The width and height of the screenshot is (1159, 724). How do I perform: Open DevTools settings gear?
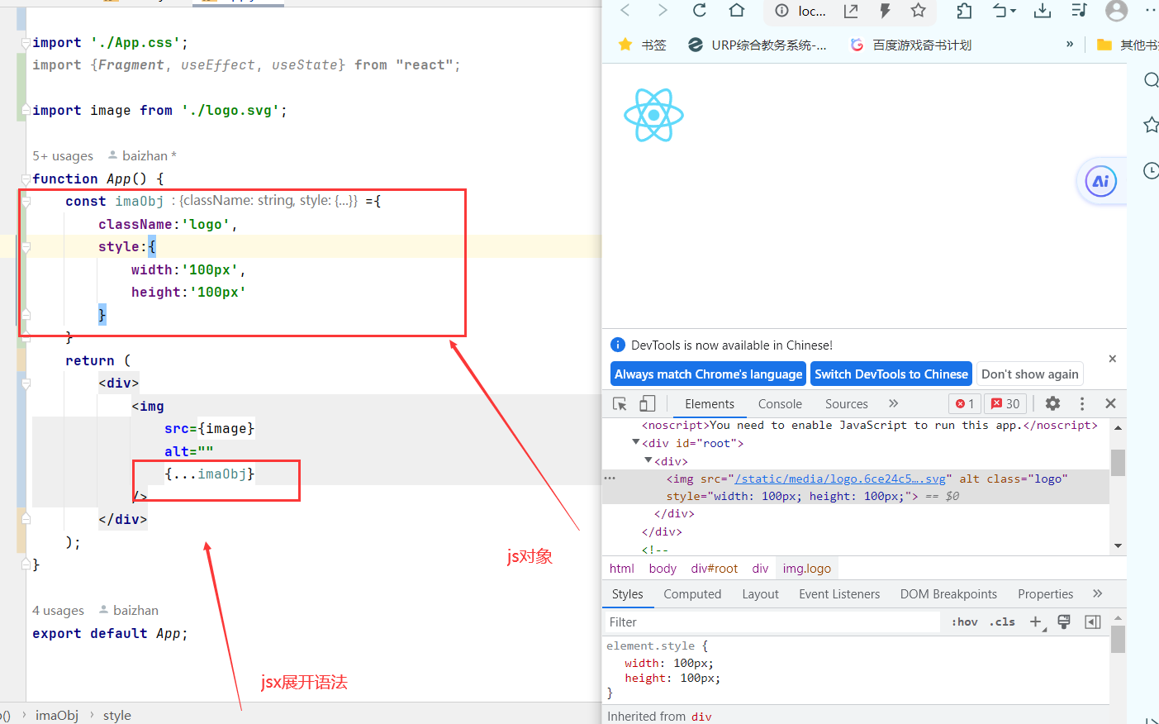(x=1052, y=403)
